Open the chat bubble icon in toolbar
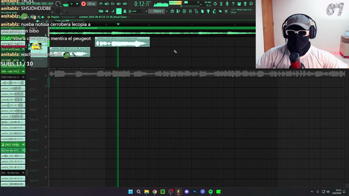This screenshot has width=349, height=196. [251, 4]
